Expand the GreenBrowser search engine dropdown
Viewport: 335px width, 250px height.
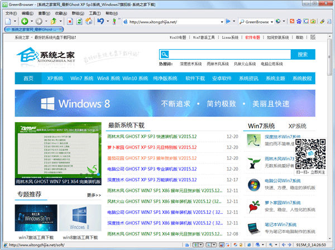[x=272, y=21]
